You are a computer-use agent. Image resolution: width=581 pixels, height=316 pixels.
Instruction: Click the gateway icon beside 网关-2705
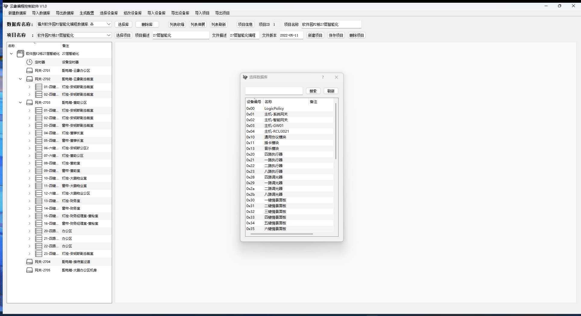click(x=30, y=270)
